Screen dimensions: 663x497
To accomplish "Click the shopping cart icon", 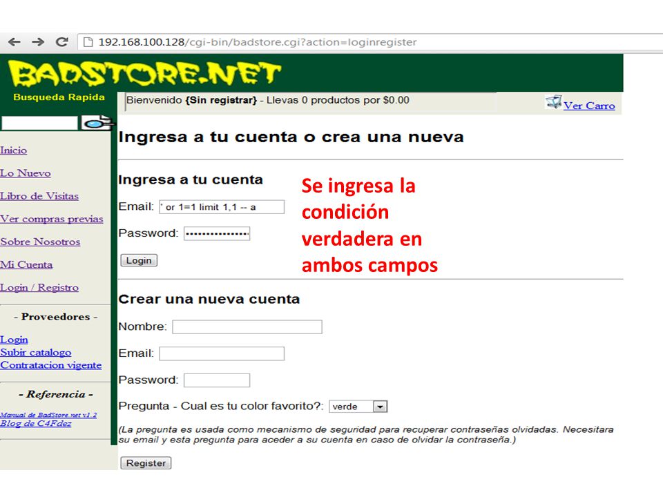I will pos(553,102).
